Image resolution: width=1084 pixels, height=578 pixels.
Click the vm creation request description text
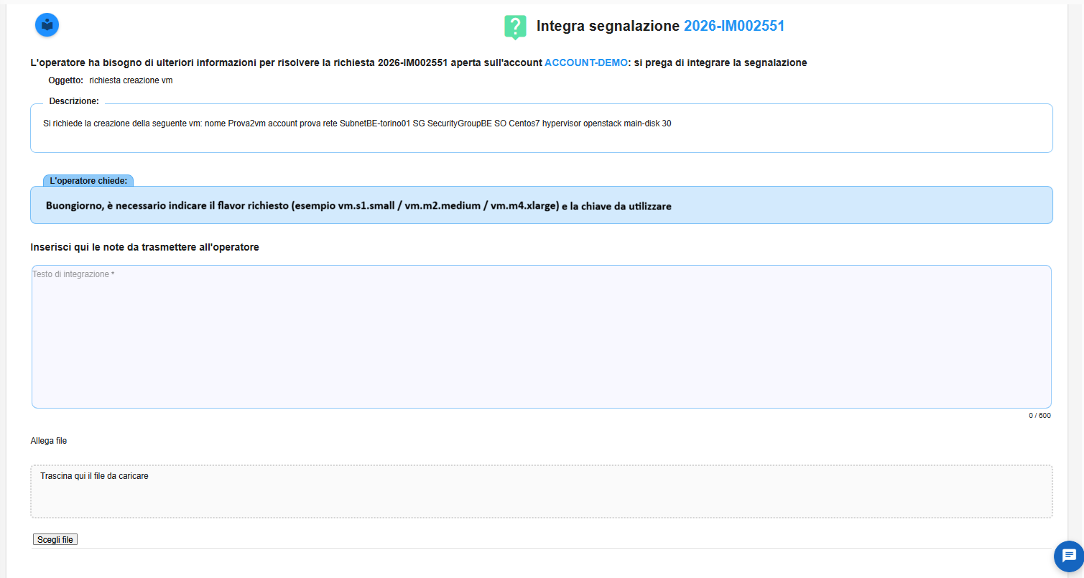point(357,123)
